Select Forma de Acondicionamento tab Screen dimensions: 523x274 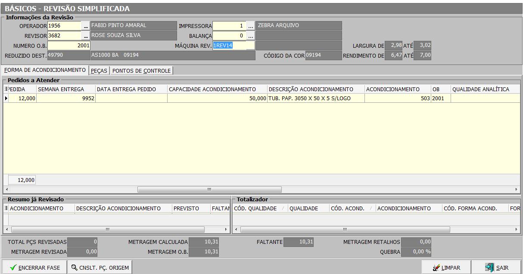(x=45, y=70)
